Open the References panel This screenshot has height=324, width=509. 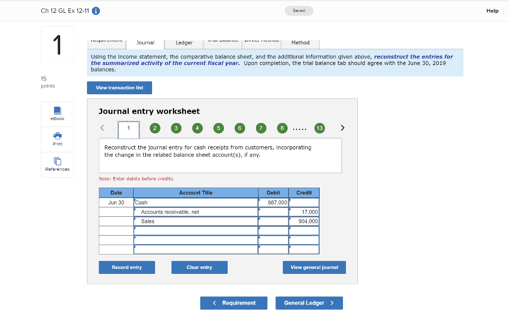(x=58, y=165)
